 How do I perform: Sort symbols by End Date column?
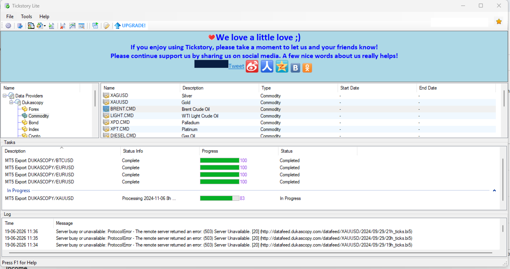point(456,88)
